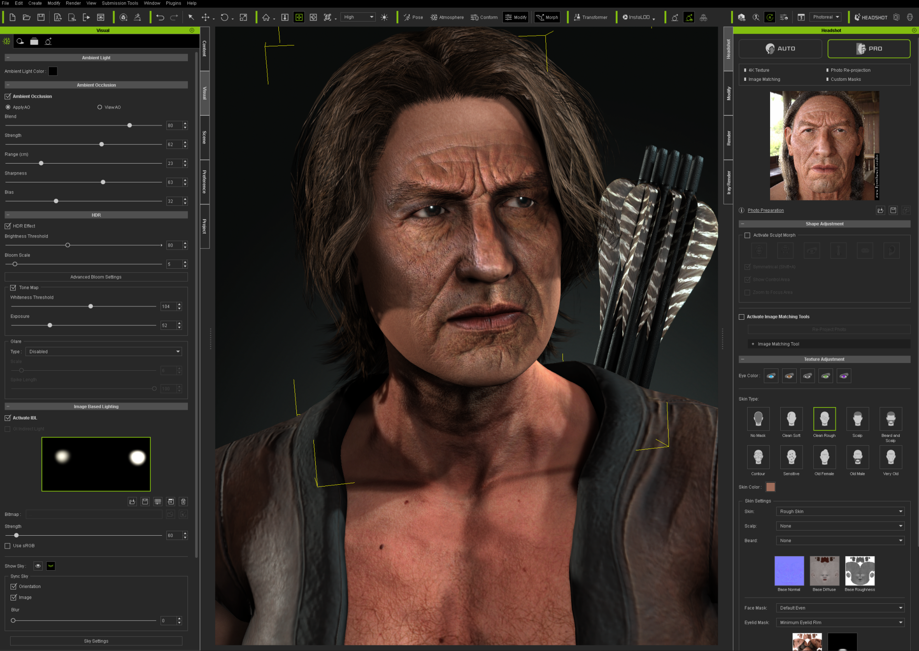Select the light settings icon in Visual panel

click(48, 41)
